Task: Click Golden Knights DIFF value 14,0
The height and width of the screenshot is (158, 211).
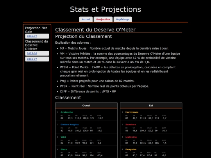Action: [100, 131]
